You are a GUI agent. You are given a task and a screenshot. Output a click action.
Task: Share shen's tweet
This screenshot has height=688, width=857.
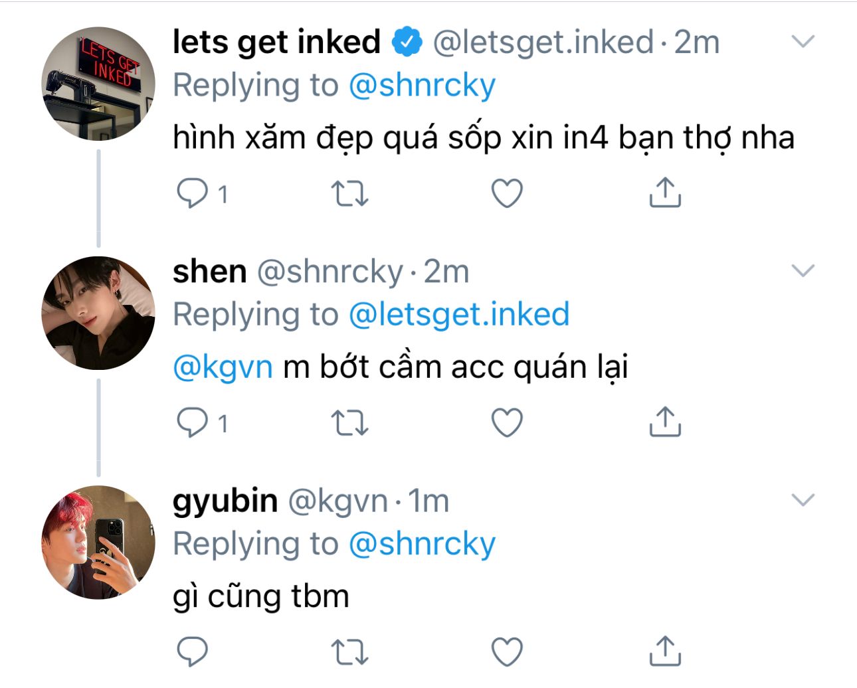[664, 422]
